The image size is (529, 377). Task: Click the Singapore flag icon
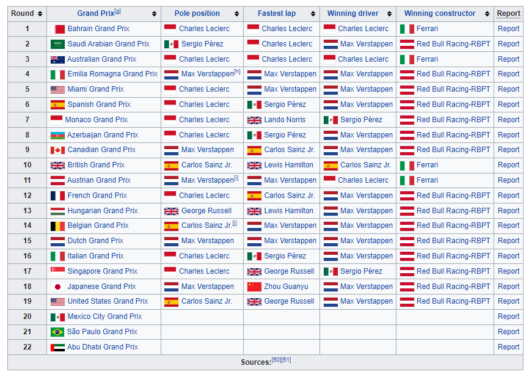click(x=57, y=271)
